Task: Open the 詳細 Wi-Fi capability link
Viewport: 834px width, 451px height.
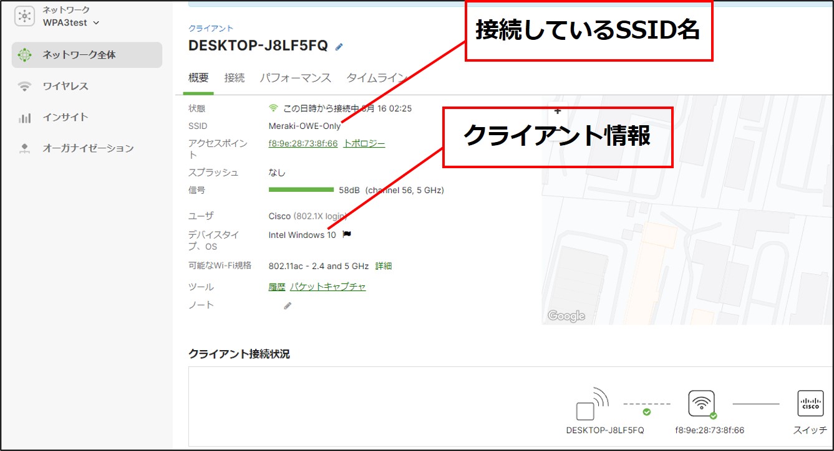Action: pyautogui.click(x=384, y=266)
